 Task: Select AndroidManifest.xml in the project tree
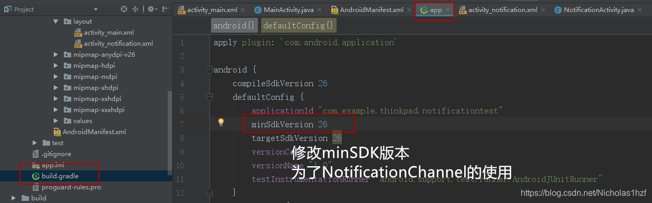click(x=94, y=132)
